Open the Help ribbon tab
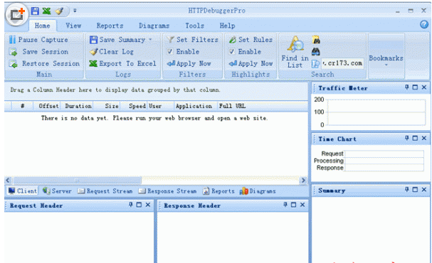 (x=227, y=26)
